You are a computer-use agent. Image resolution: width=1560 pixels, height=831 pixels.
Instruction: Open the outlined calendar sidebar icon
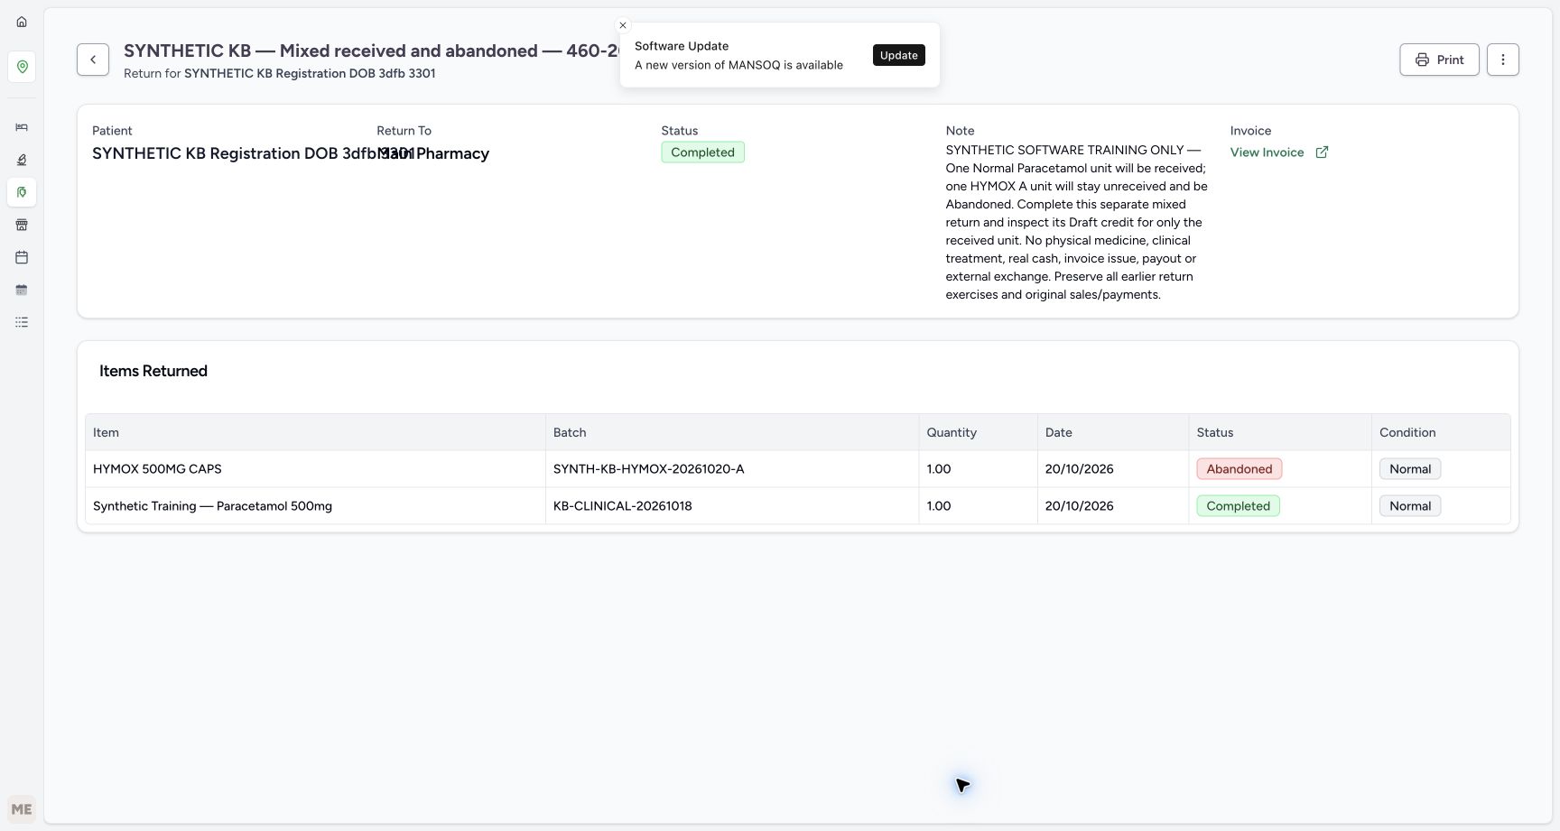[x=22, y=257]
